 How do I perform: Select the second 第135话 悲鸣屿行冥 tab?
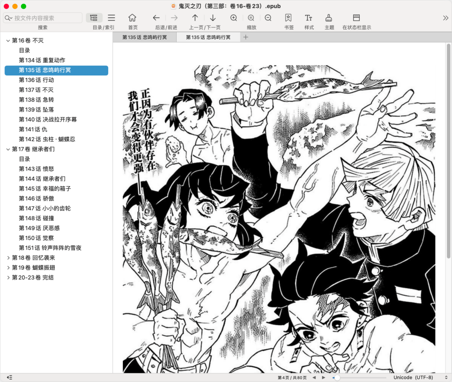pyautogui.click(x=208, y=37)
